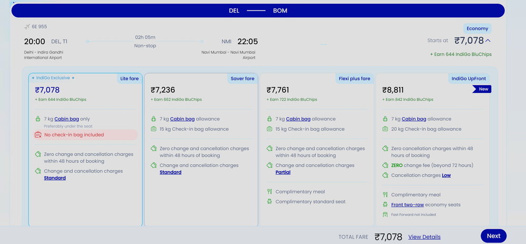This screenshot has height=244, width=526.
Task: Click the Economy cabin badge
Action: 478,28
